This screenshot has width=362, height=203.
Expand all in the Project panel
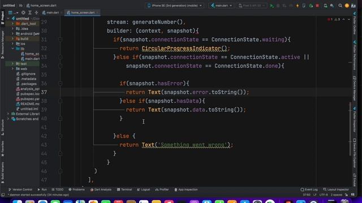pyautogui.click(x=30, y=12)
